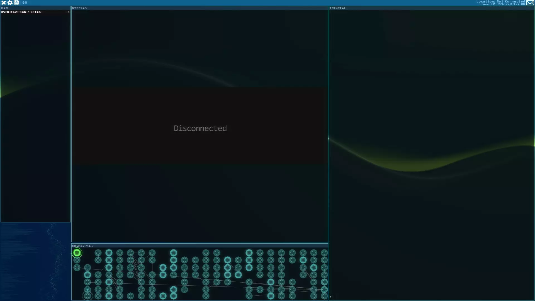
Task: Click the bottom-right corner node of netMap
Action: (x=324, y=296)
